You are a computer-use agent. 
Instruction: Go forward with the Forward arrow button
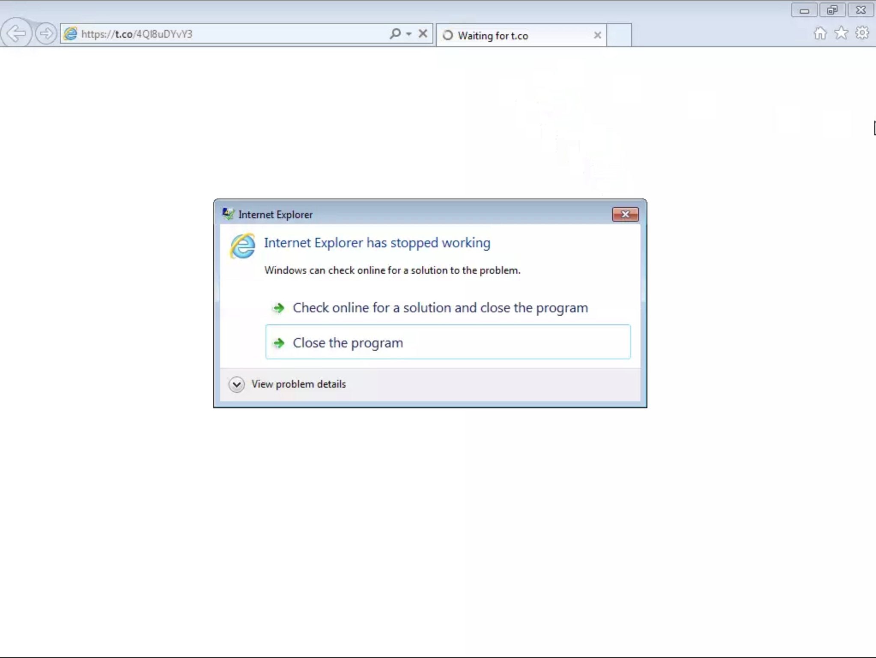[46, 33]
